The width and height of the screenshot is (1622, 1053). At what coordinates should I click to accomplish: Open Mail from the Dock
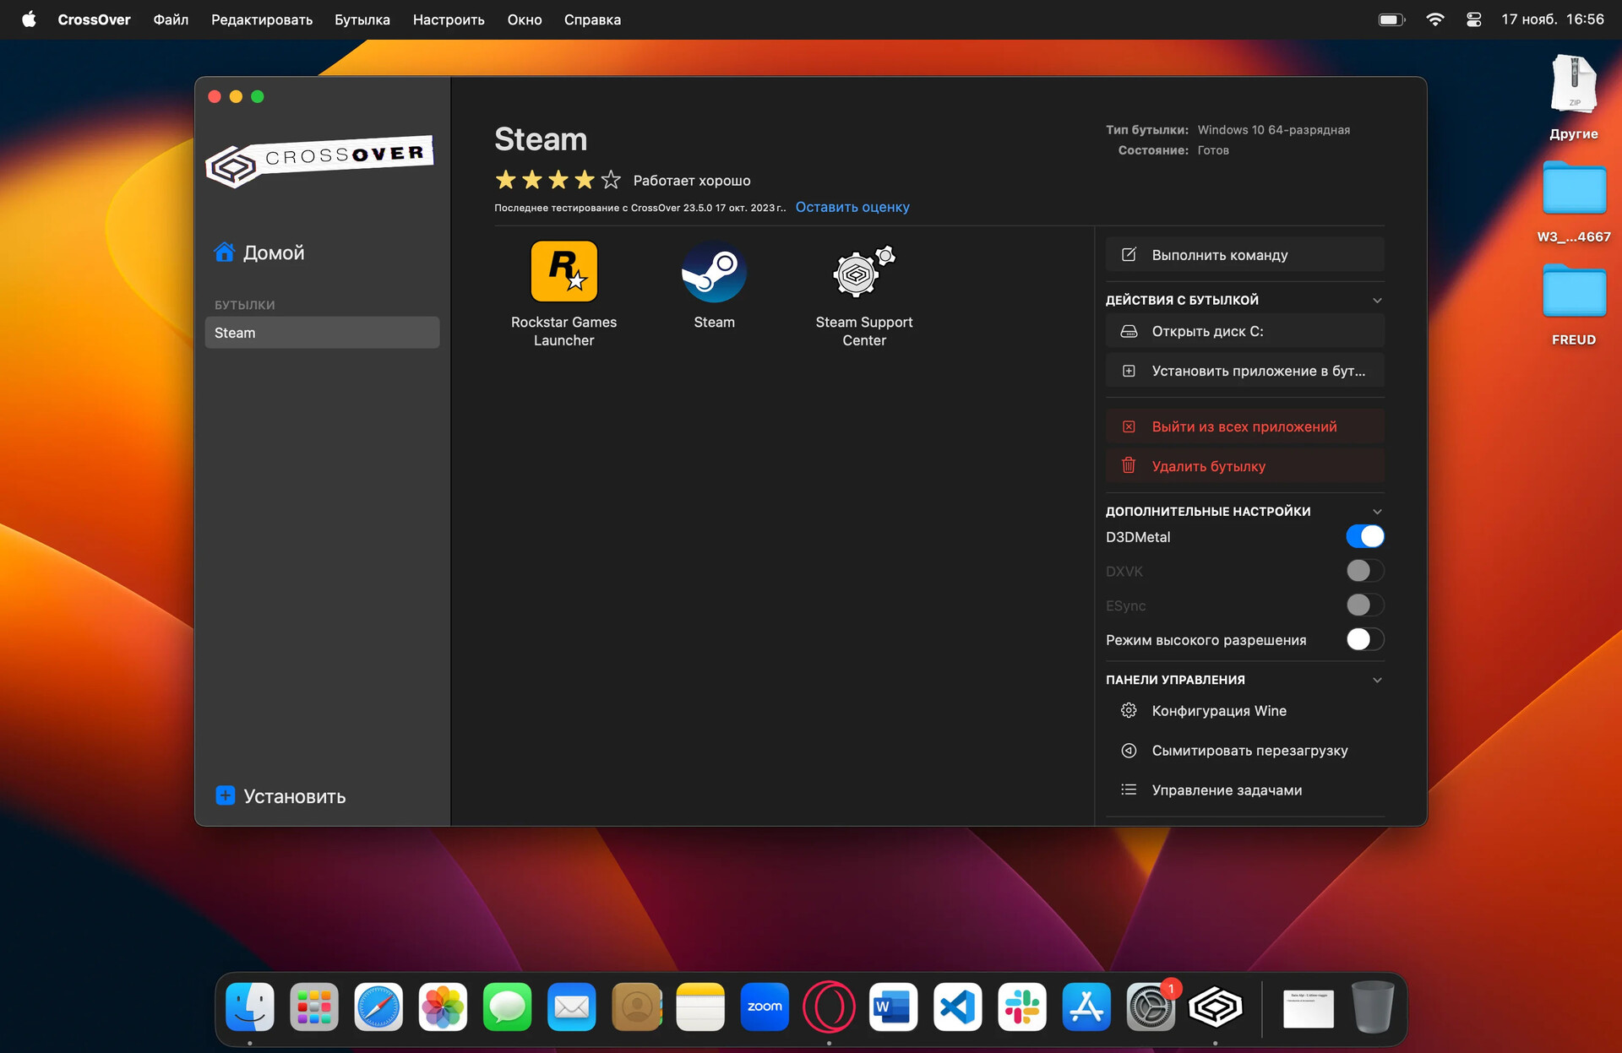(572, 1007)
